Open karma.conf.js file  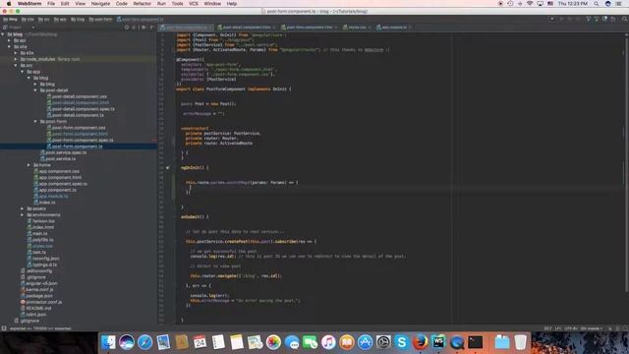(x=36, y=289)
